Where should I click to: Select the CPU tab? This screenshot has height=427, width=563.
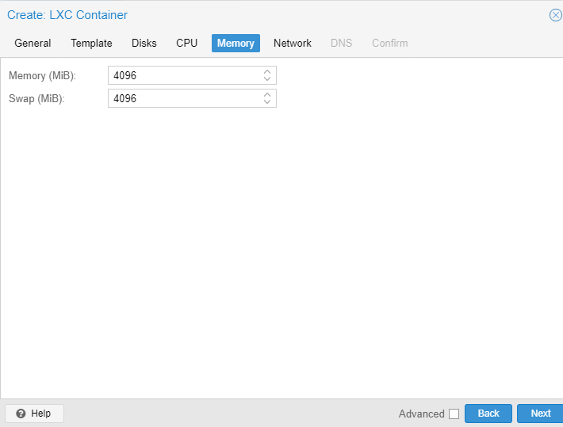point(186,43)
